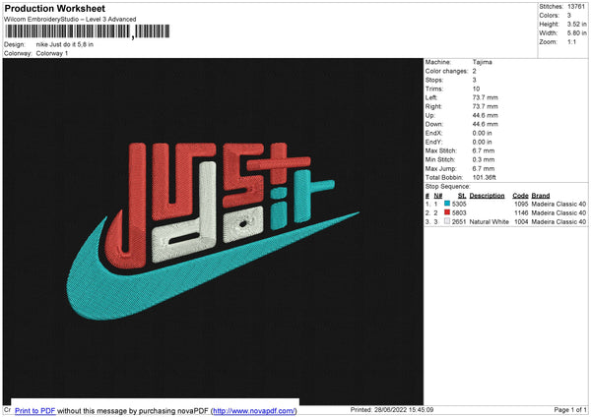Click the Width value 5.80 in

pyautogui.click(x=576, y=33)
